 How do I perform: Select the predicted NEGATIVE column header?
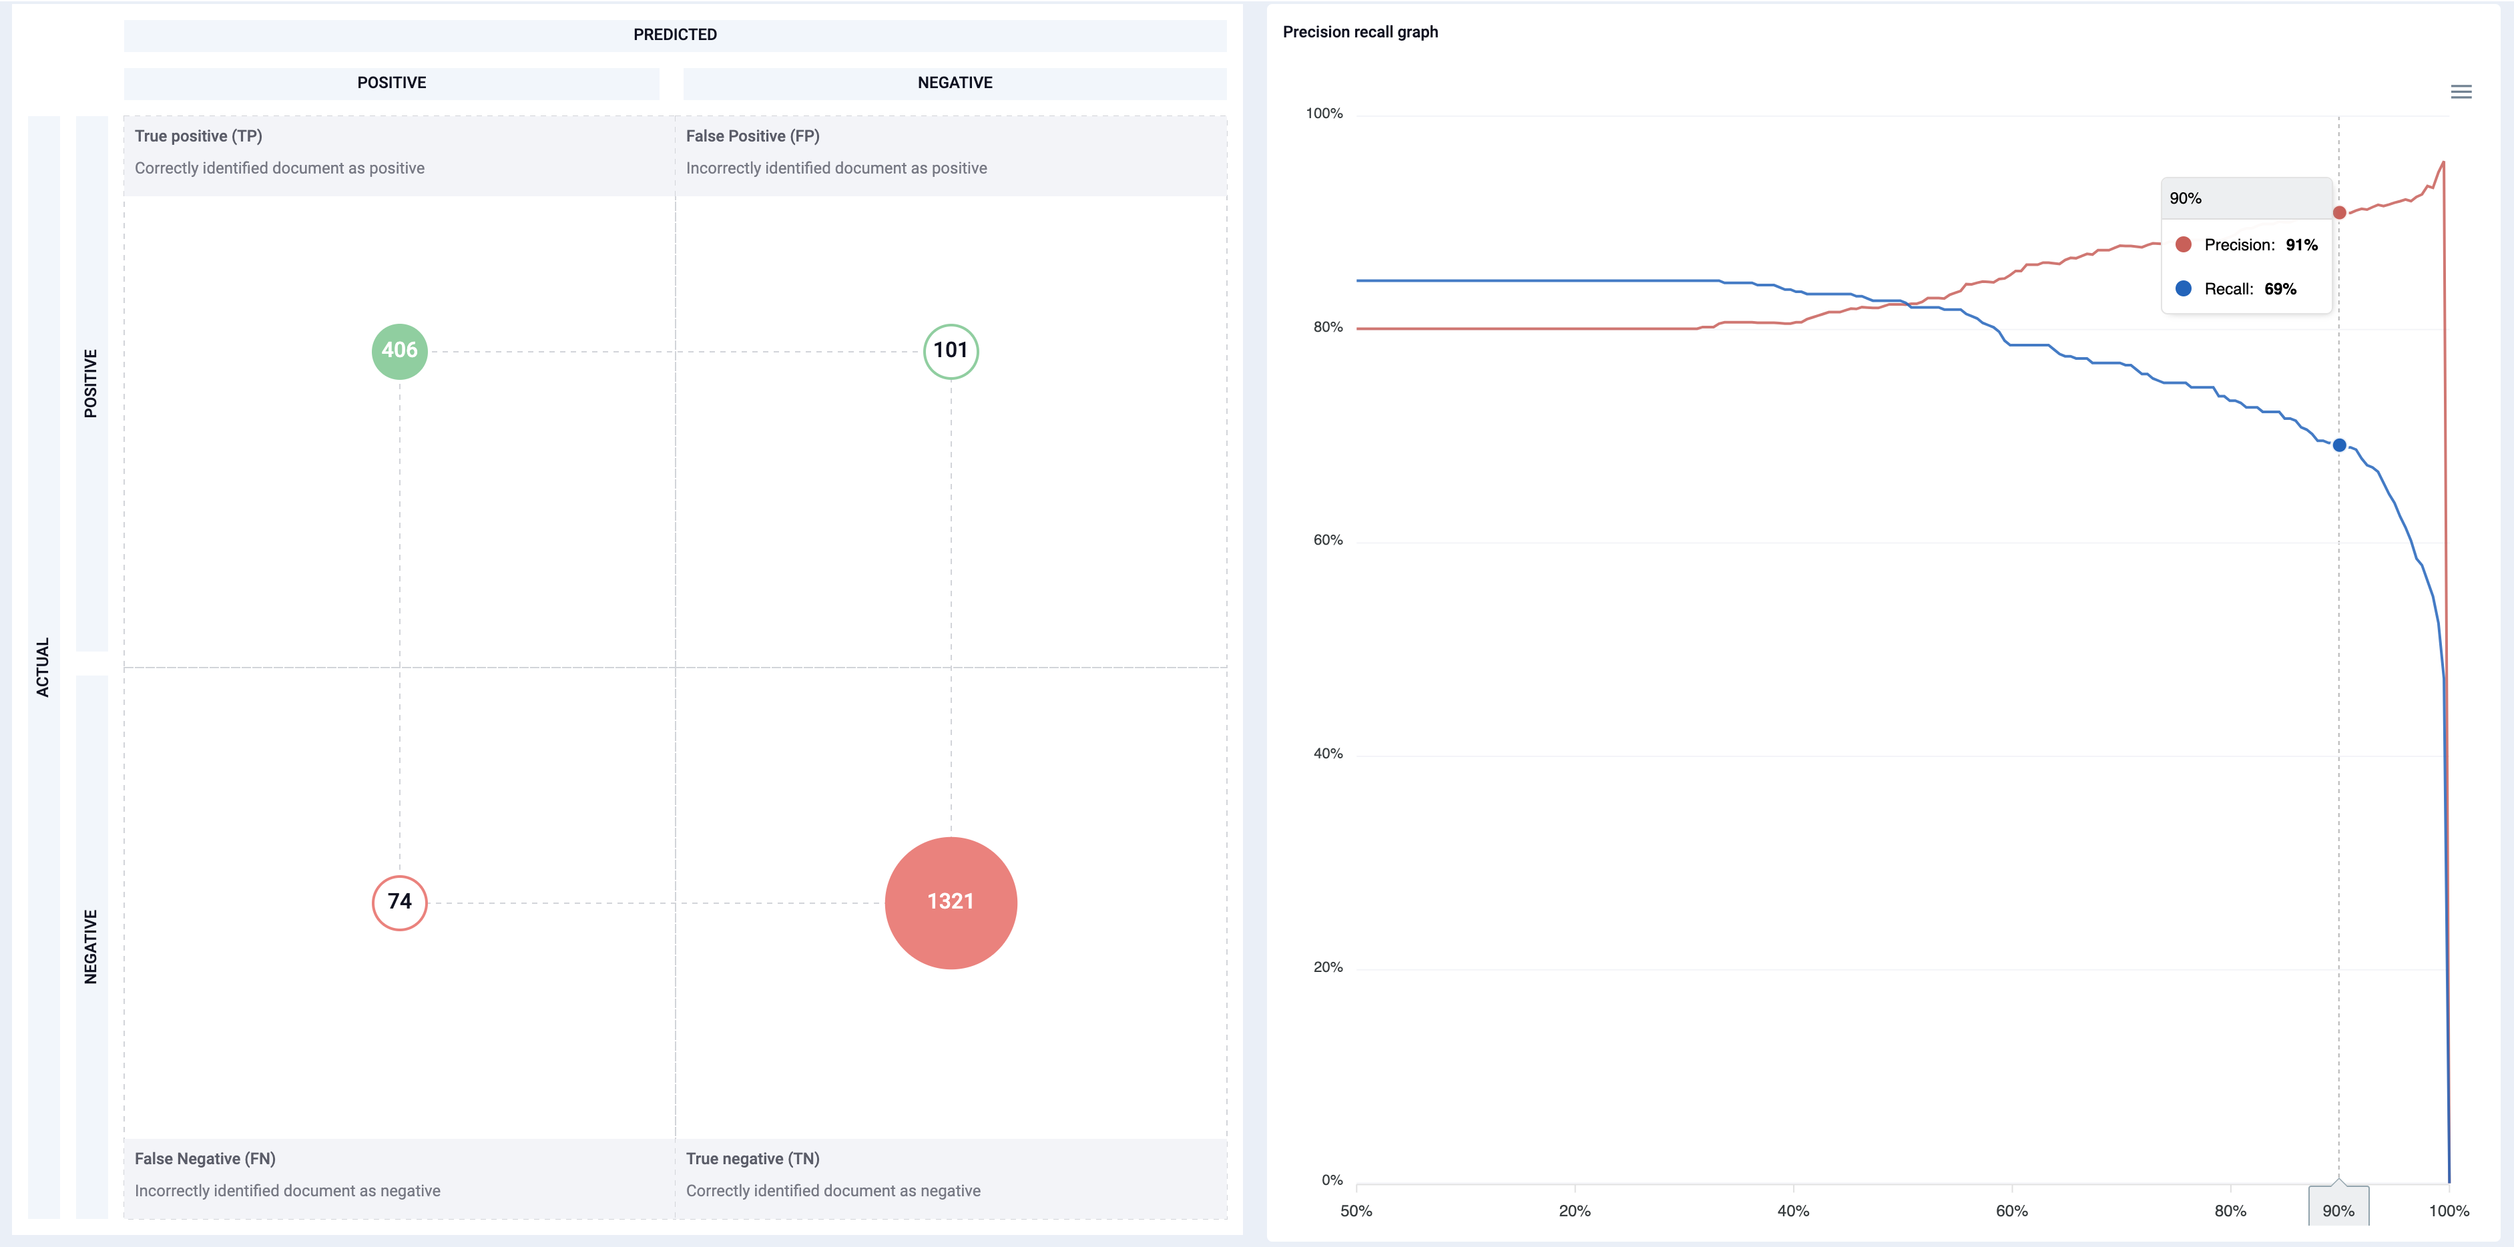click(x=955, y=83)
